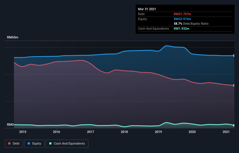Click the 2021 x-axis label
This screenshot has width=239, height=153.
coord(226,132)
